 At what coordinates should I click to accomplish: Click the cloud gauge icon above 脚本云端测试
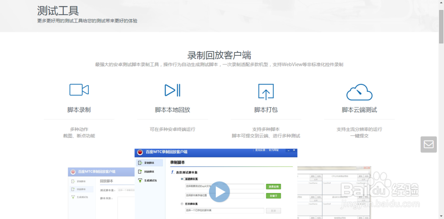[x=359, y=92]
